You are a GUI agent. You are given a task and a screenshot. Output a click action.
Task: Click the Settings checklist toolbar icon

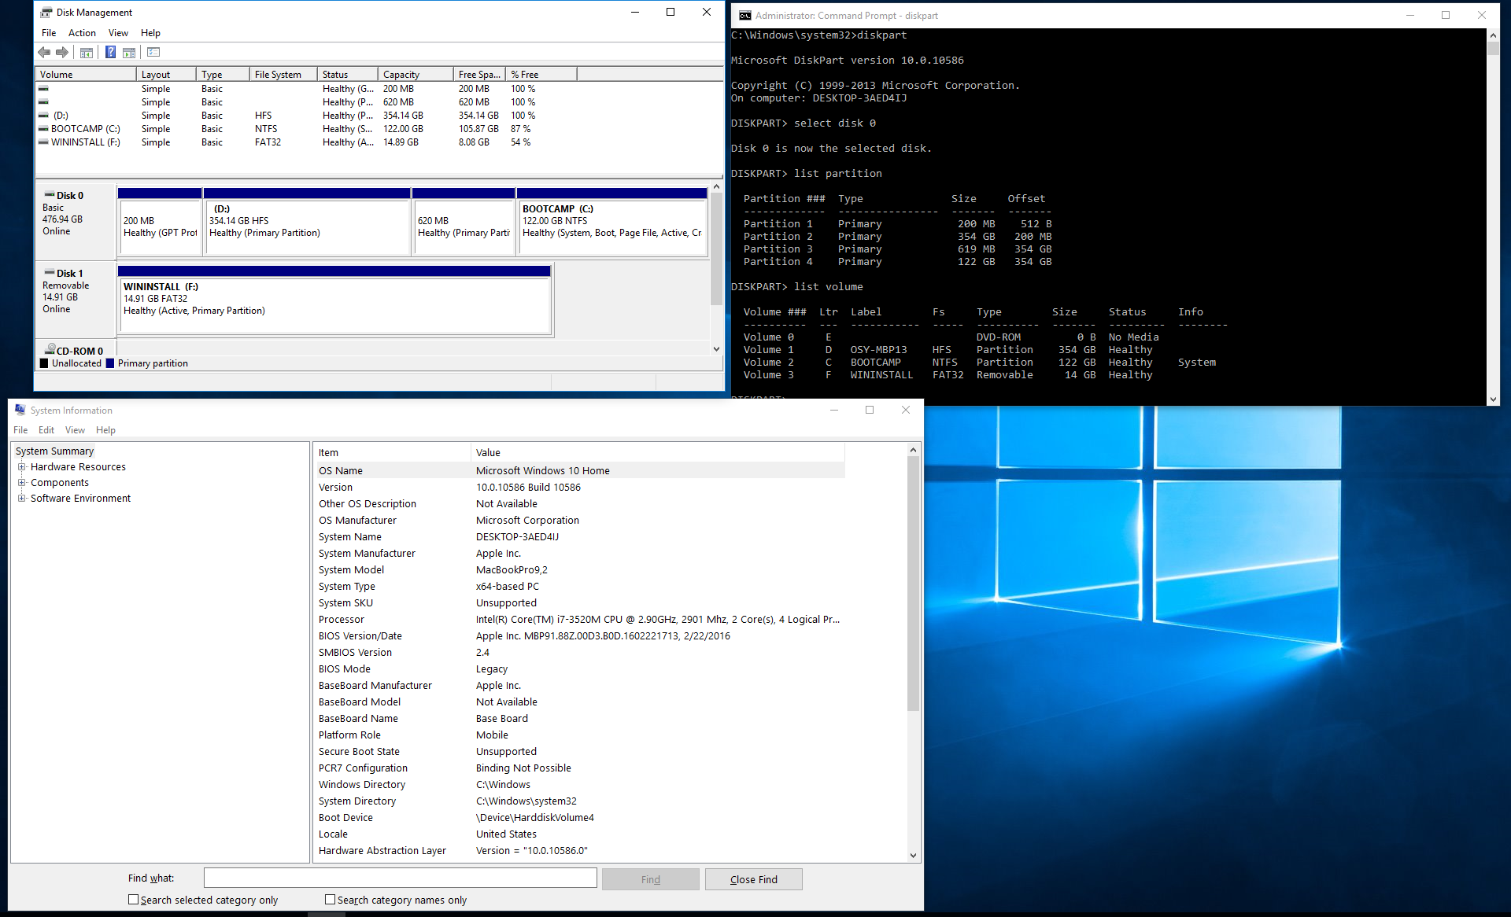153,53
